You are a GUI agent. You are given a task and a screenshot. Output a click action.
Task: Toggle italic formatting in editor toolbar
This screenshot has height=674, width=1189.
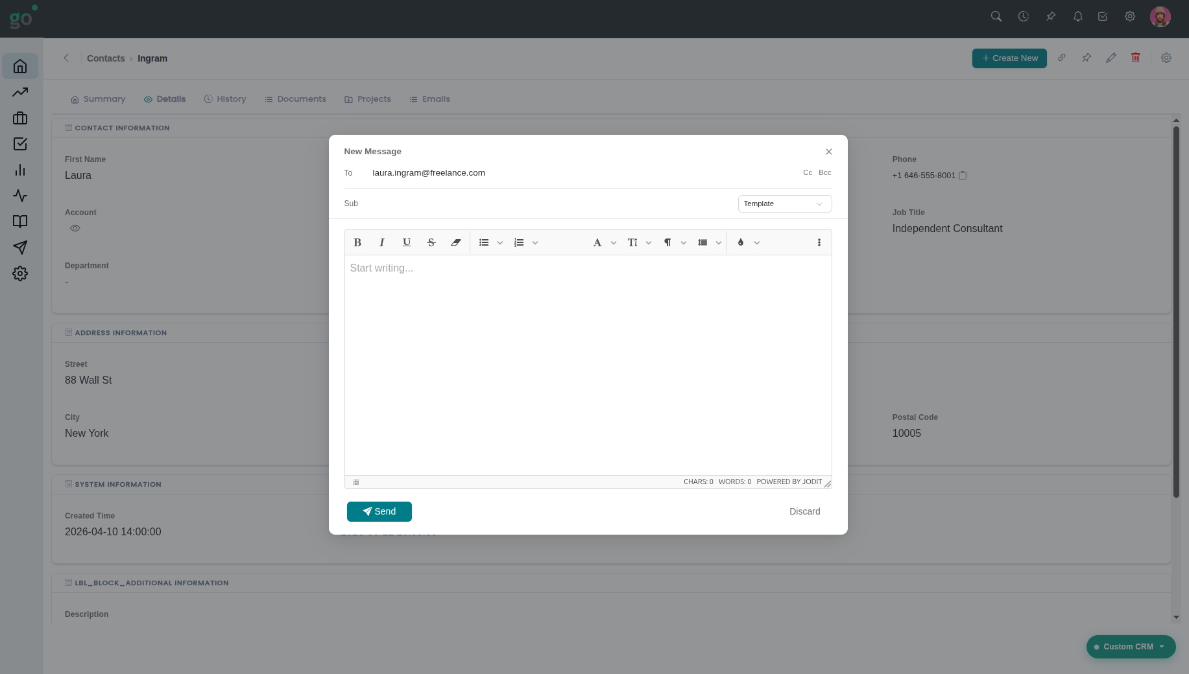tap(382, 242)
